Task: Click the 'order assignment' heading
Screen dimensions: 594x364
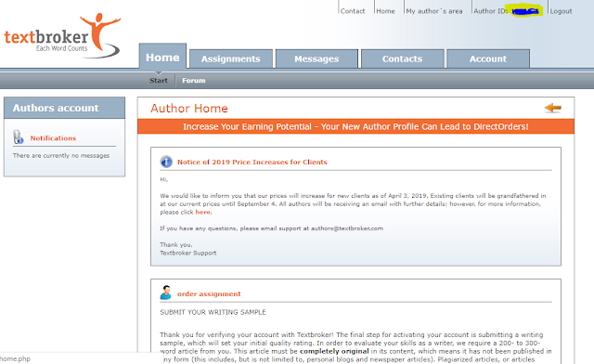Action: tap(209, 293)
